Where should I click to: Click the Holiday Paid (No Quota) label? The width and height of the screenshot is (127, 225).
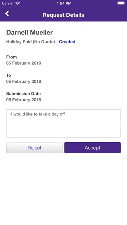point(31,42)
